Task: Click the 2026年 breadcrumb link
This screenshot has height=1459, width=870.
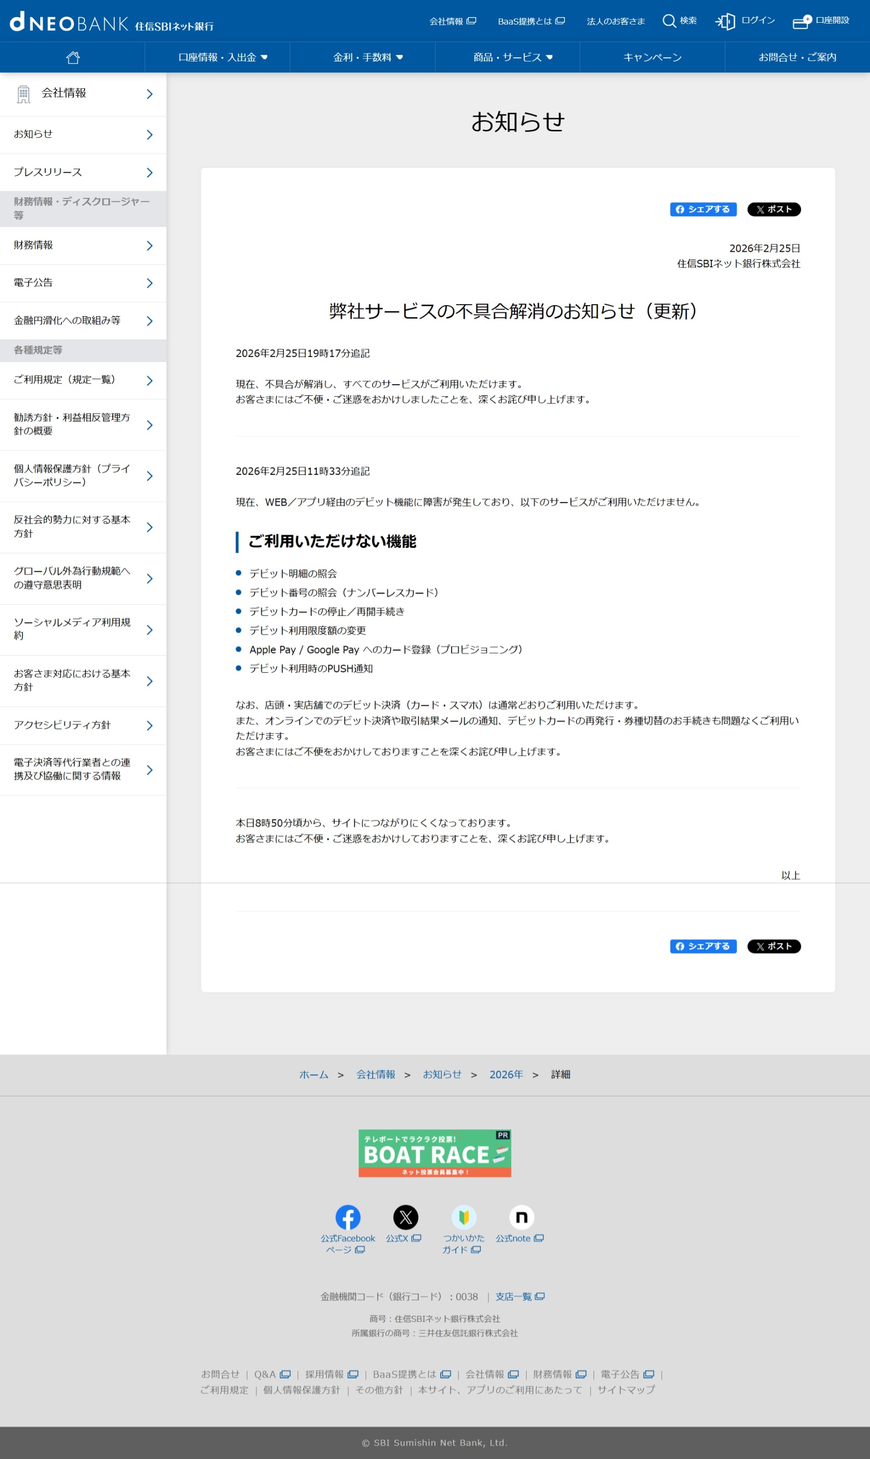Action: point(505,1074)
